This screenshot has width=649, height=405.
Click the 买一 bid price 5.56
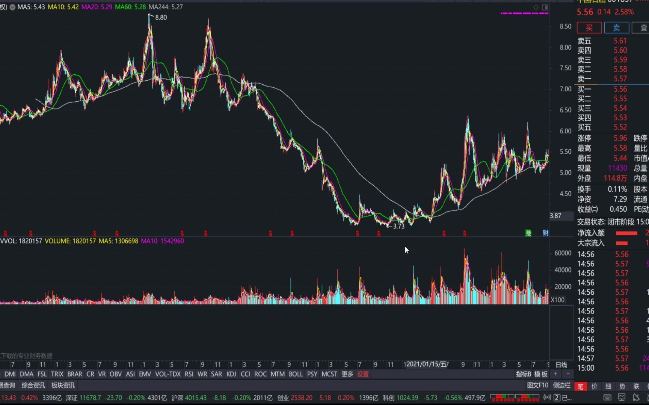(620, 89)
